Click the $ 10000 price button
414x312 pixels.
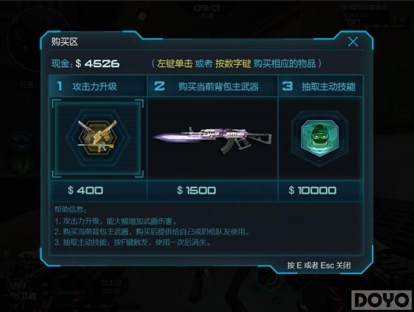[x=312, y=190]
